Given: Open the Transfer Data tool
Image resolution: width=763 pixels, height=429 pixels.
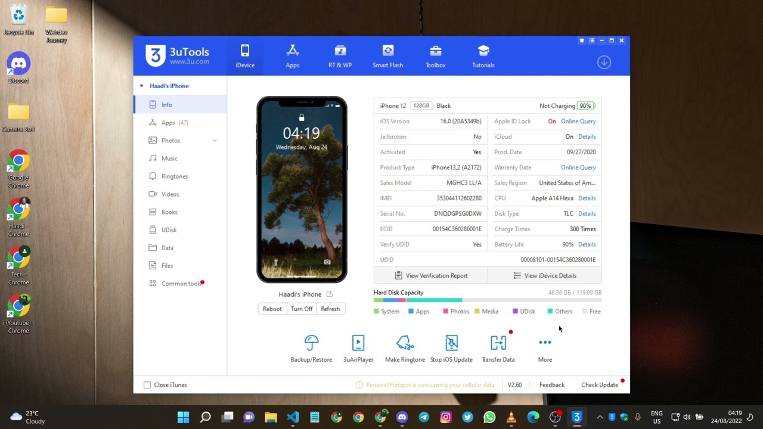Looking at the screenshot, I should tap(498, 349).
